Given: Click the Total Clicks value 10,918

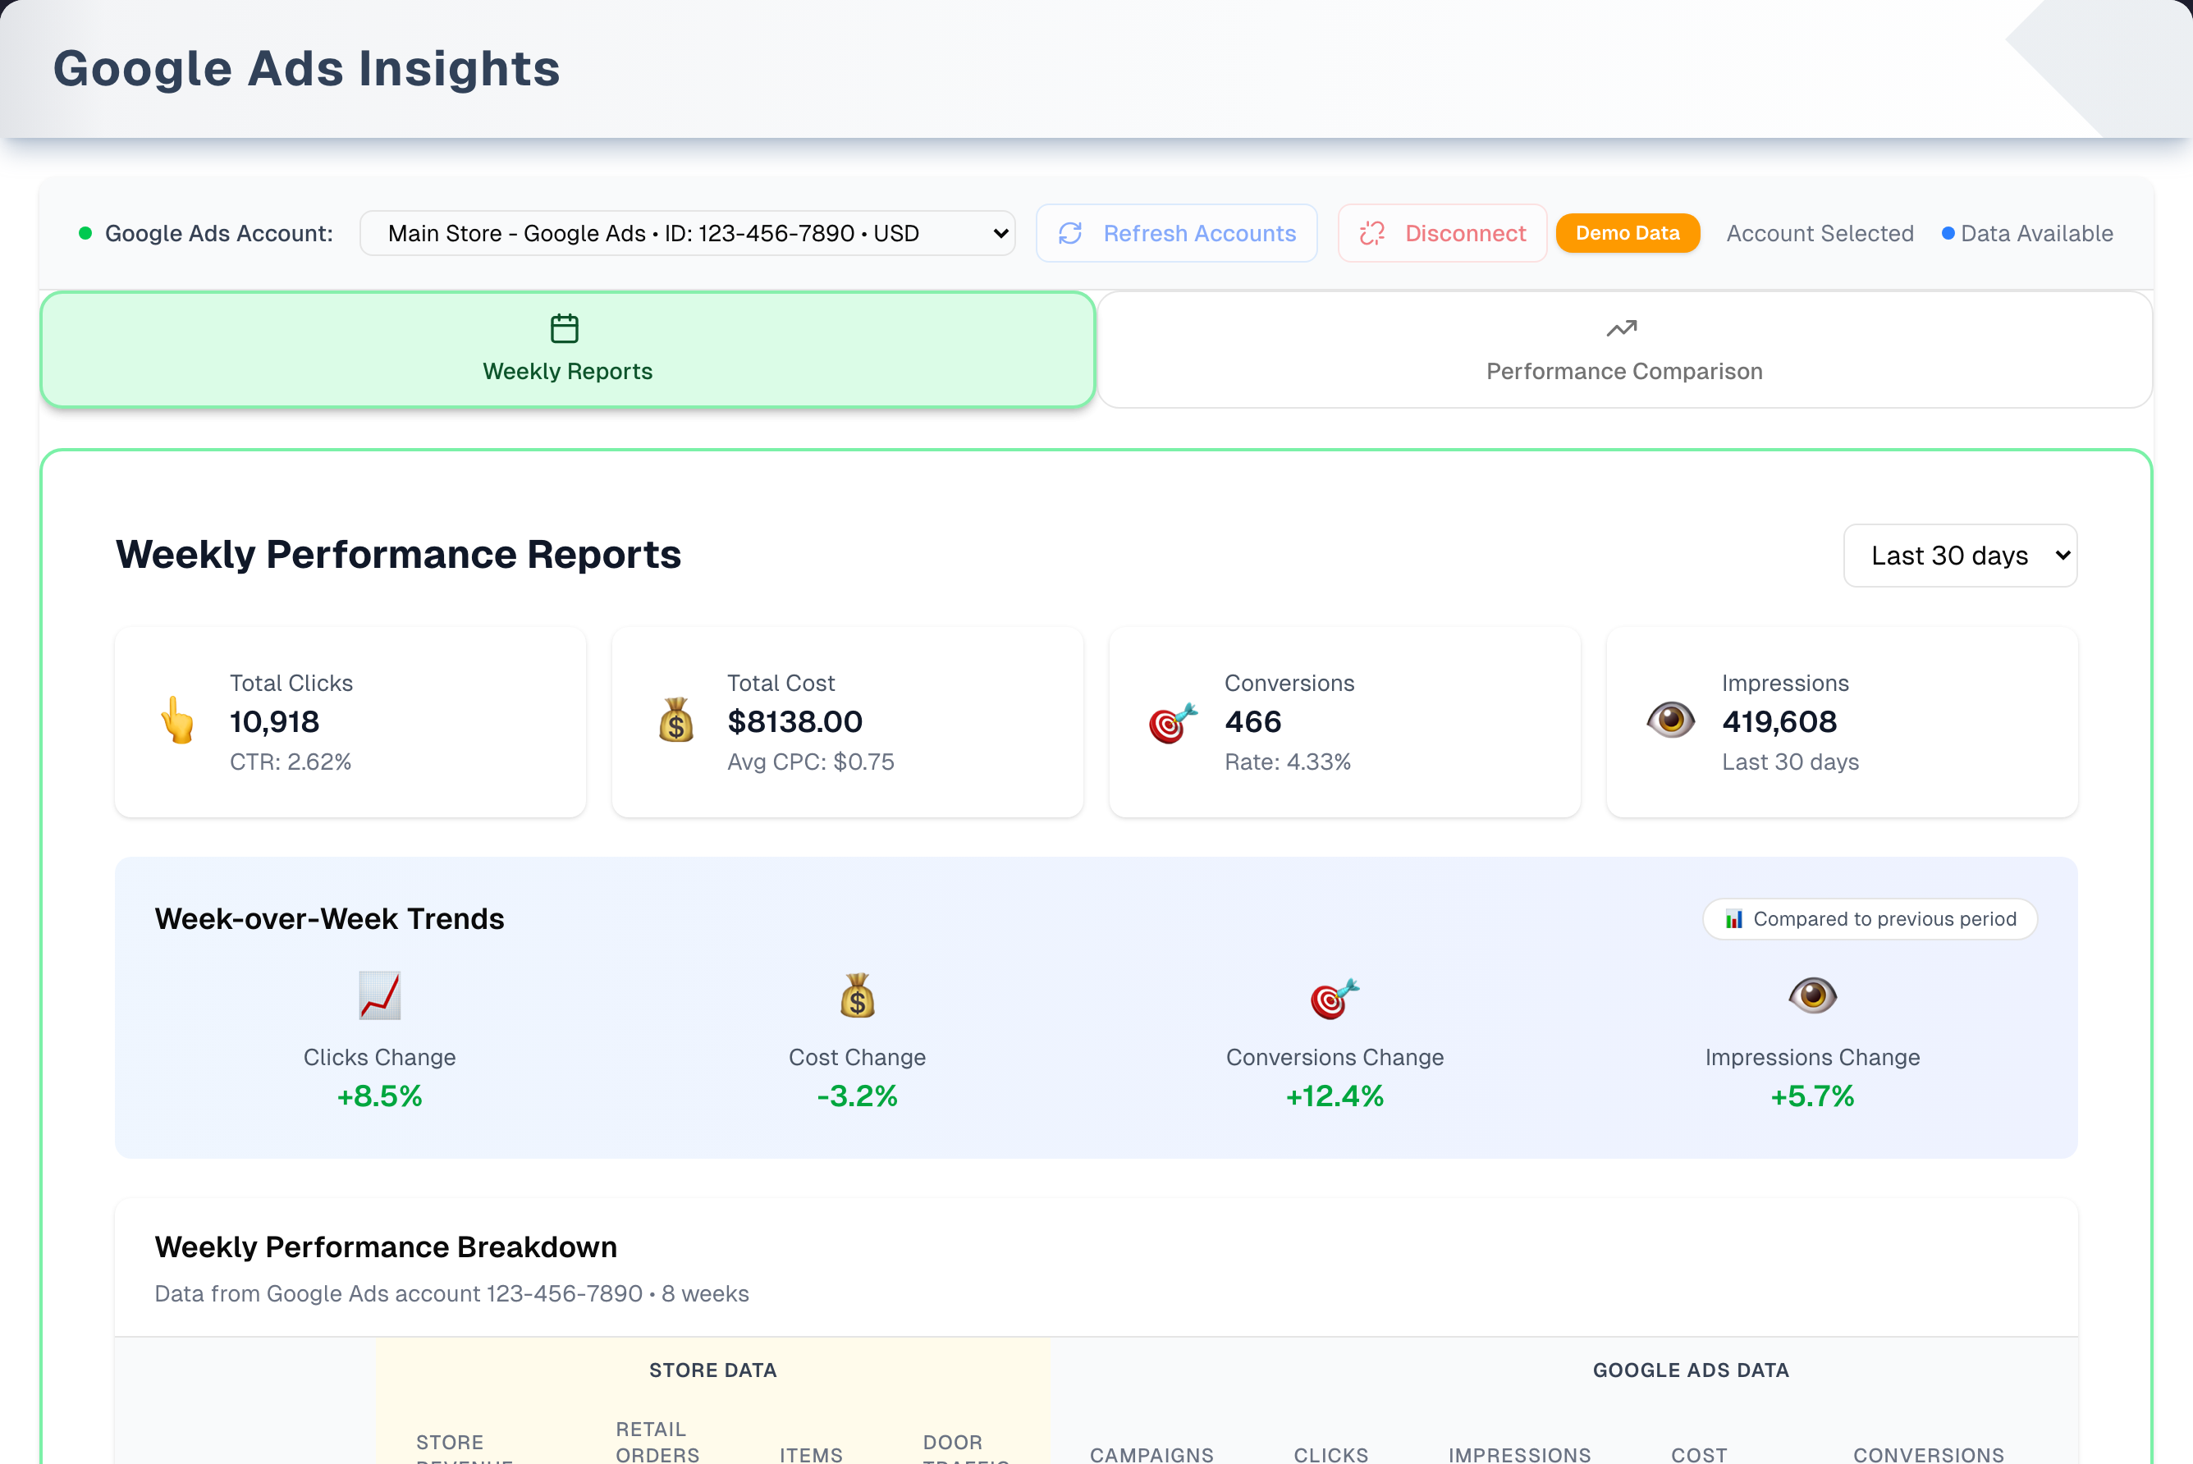Looking at the screenshot, I should click(274, 721).
